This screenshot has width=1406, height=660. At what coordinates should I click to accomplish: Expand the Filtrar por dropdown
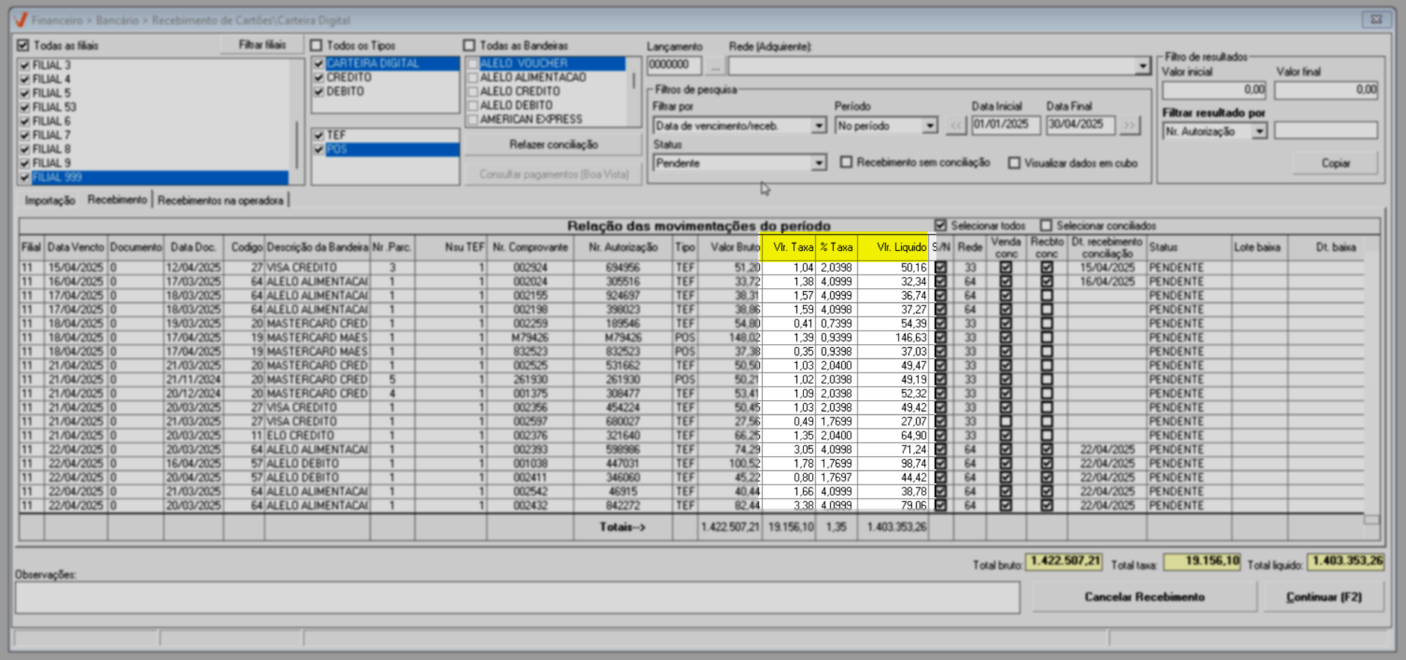tap(819, 125)
